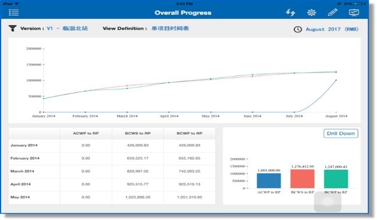The width and height of the screenshot is (377, 220).
Task: Tap the 426,009.83 BCWS cell for January
Action: [138, 145]
